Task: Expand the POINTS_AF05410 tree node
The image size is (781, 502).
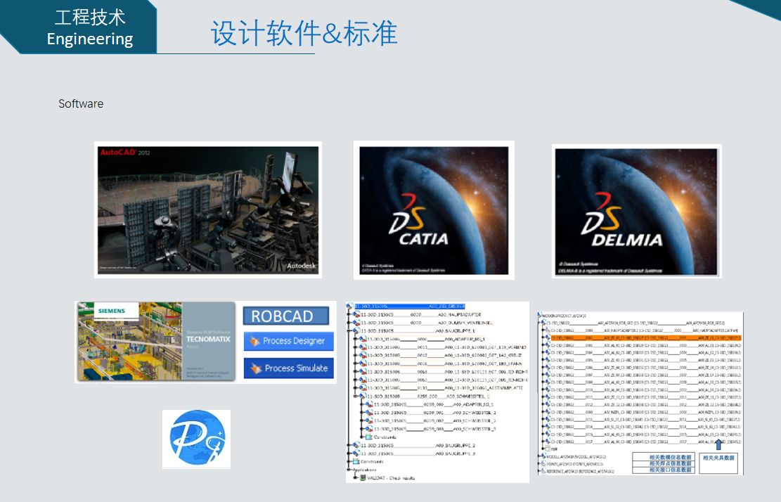Action: 539,463
